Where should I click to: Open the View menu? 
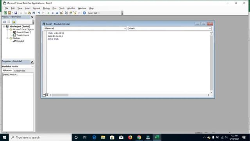pos(20,8)
